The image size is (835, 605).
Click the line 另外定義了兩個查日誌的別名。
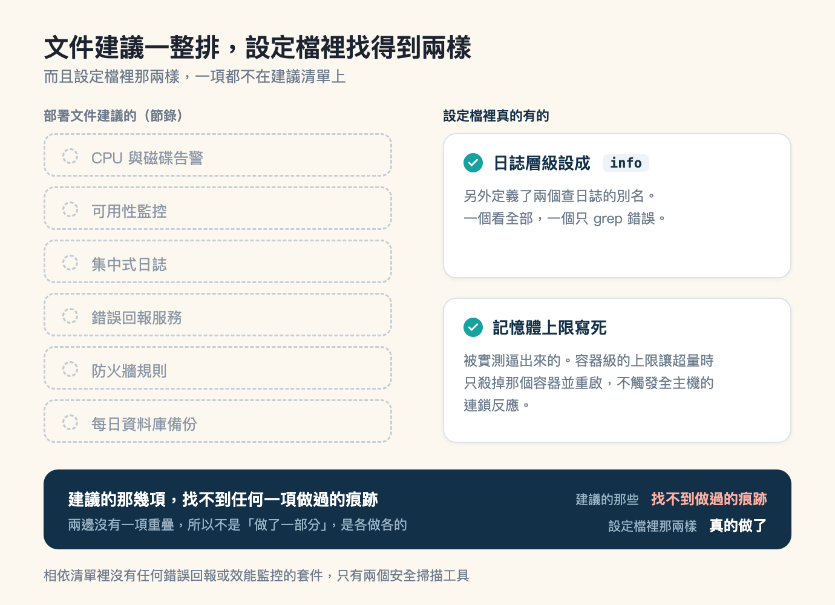560,196
